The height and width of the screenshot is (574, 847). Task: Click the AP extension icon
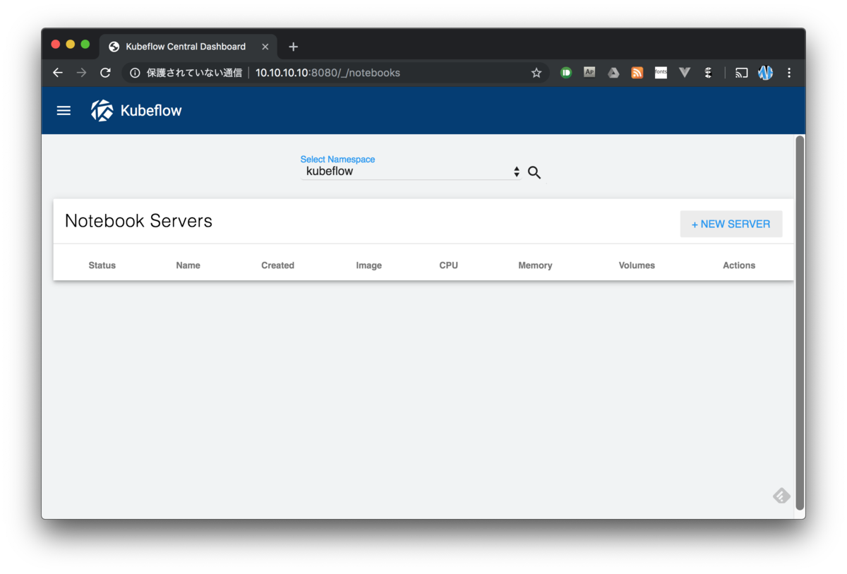coord(589,73)
